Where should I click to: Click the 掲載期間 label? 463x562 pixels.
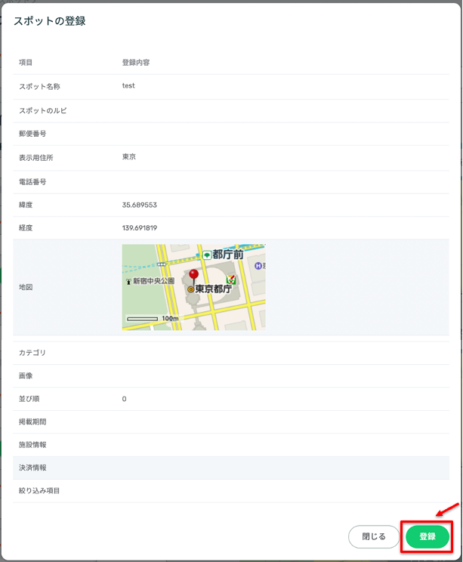click(x=32, y=421)
